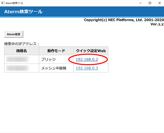This screenshot has height=133, width=164.
Task: Open the 192.168.0.2 link
Action: pyautogui.click(x=87, y=60)
